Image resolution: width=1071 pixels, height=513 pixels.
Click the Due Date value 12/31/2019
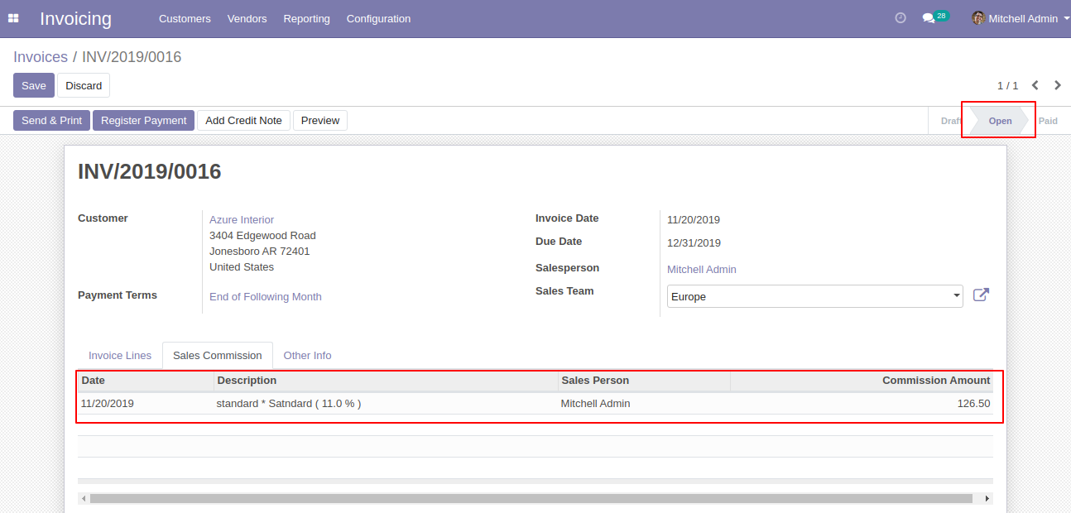coord(694,243)
